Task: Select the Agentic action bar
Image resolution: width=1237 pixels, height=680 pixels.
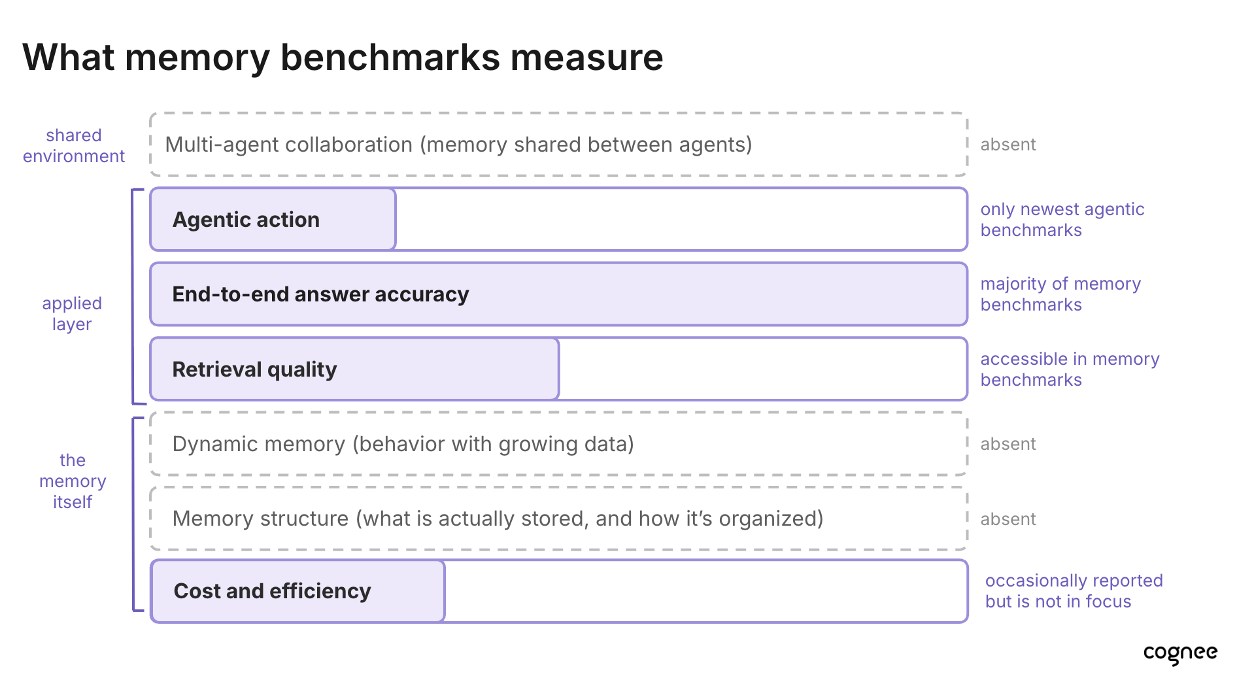Action: tap(273, 220)
